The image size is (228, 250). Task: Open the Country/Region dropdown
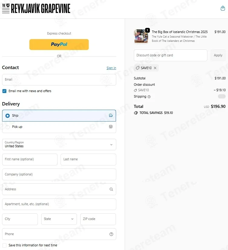59,145
